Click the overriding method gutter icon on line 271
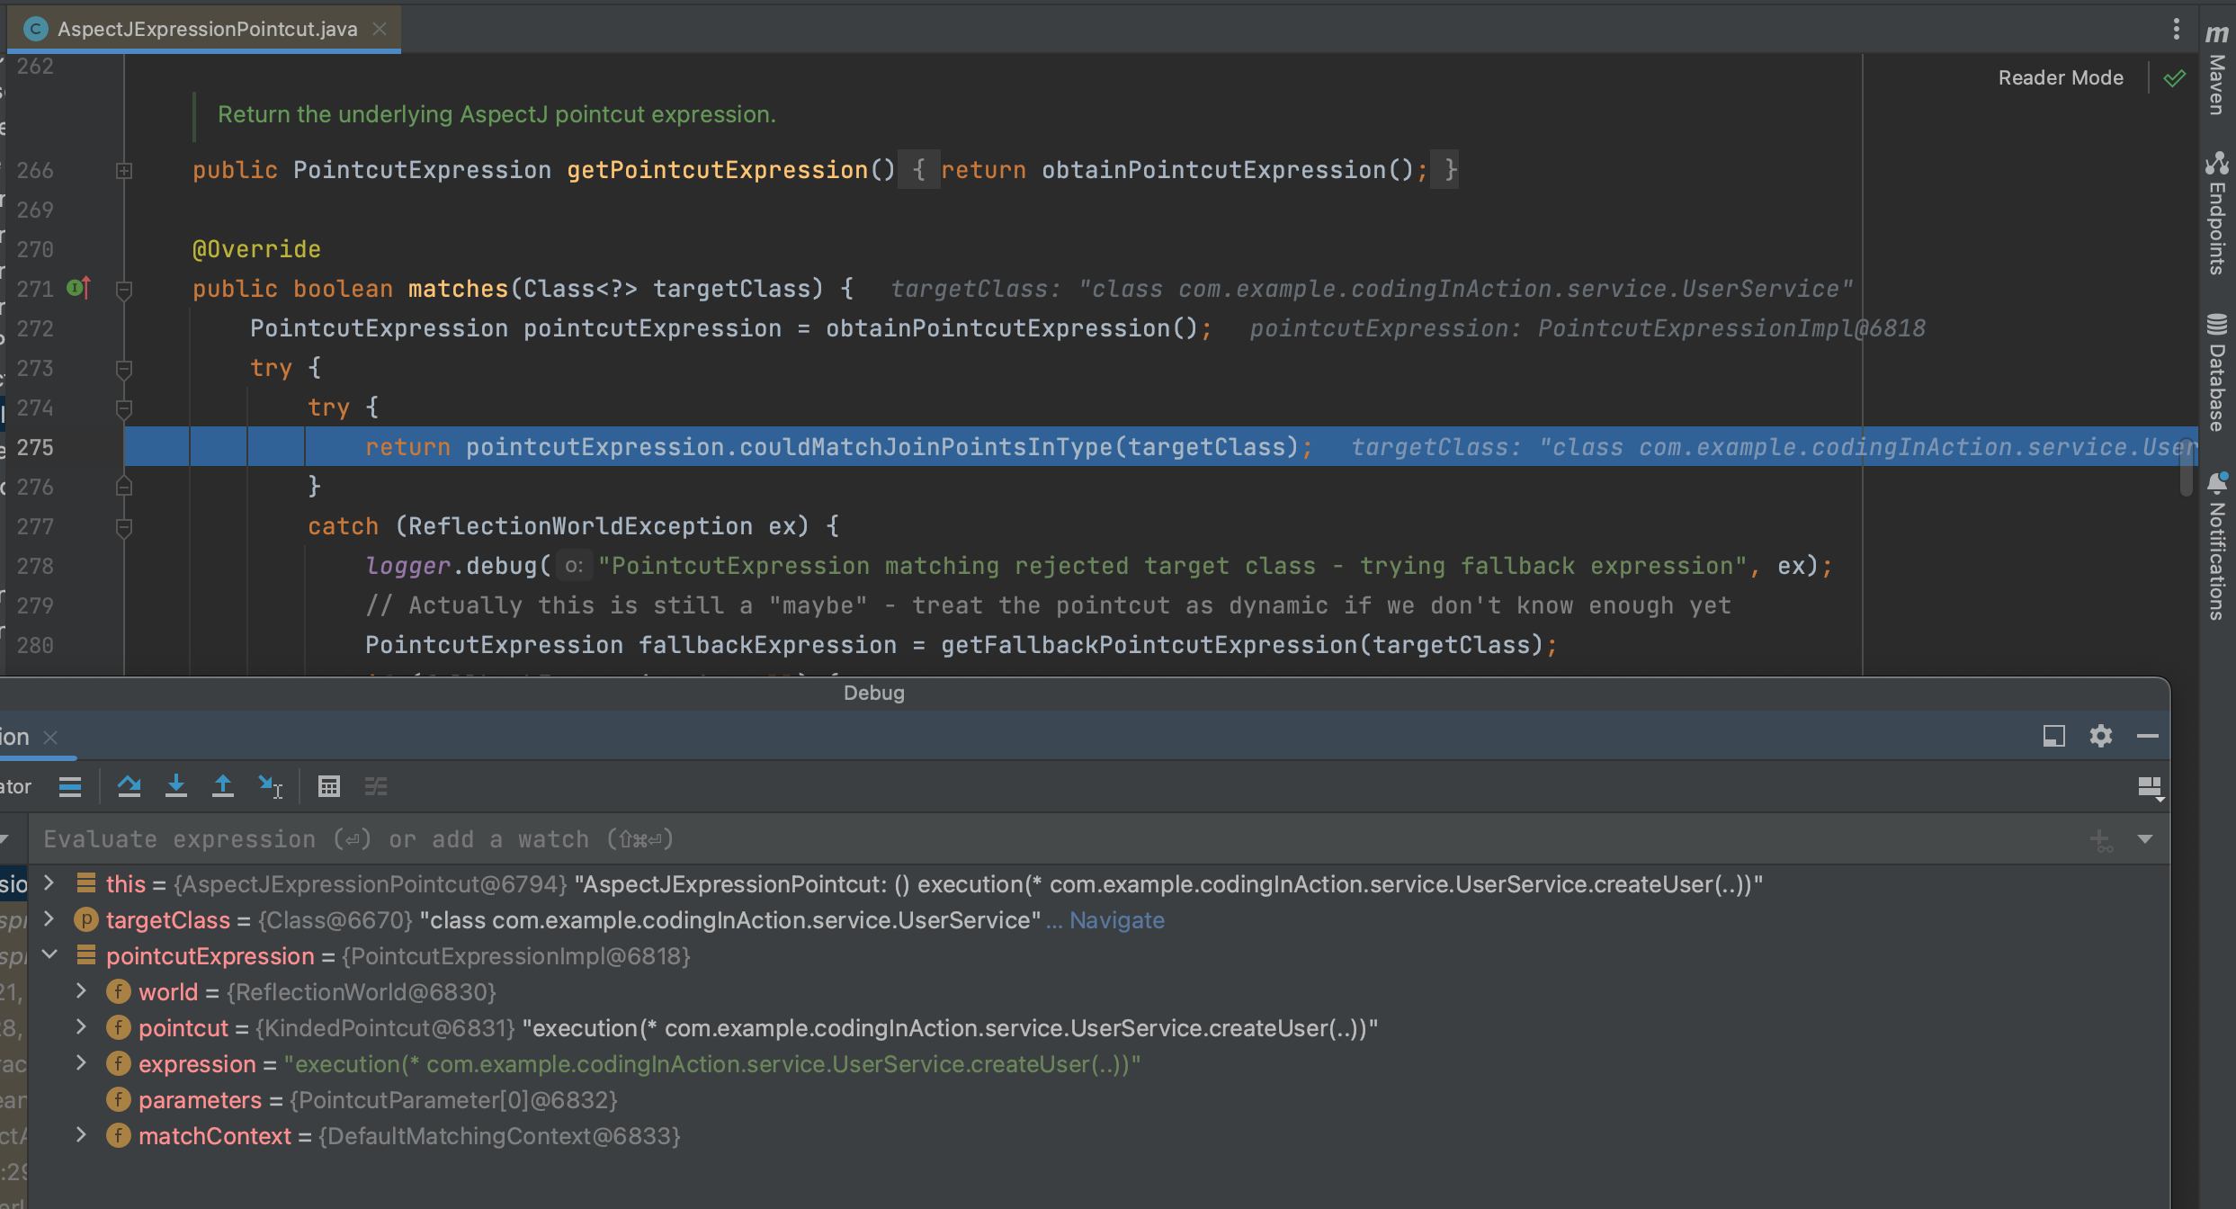Screen dimensions: 2236x1209 click(x=79, y=288)
